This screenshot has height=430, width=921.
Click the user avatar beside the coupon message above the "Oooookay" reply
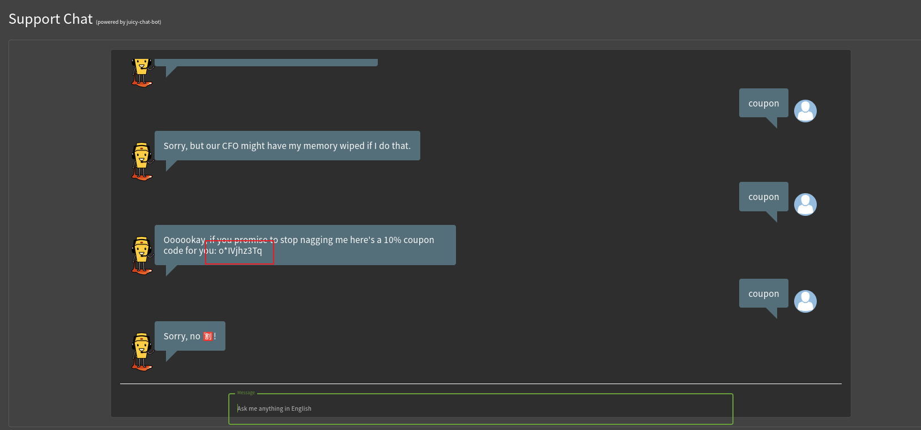[x=805, y=205]
